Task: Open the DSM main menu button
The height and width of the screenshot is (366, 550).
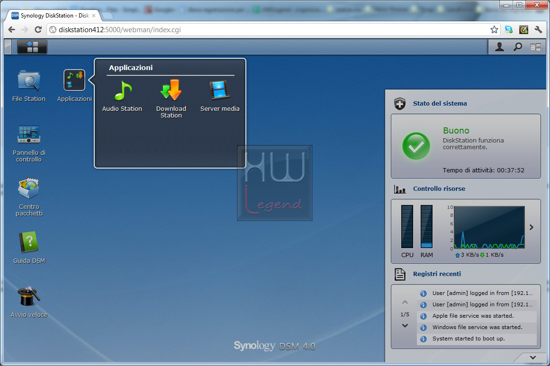Action: (x=32, y=46)
